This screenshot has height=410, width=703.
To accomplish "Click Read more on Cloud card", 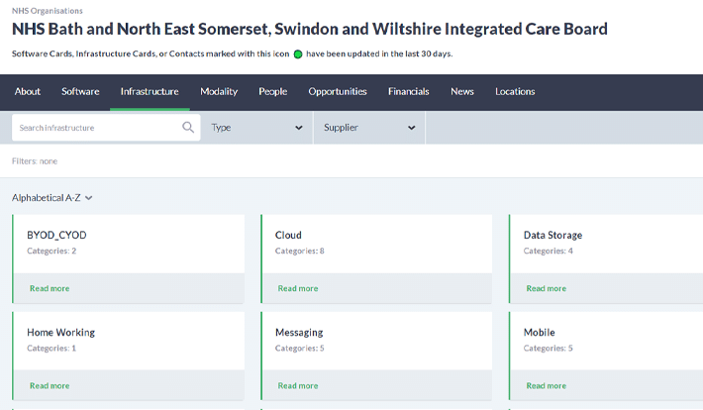I will (298, 288).
